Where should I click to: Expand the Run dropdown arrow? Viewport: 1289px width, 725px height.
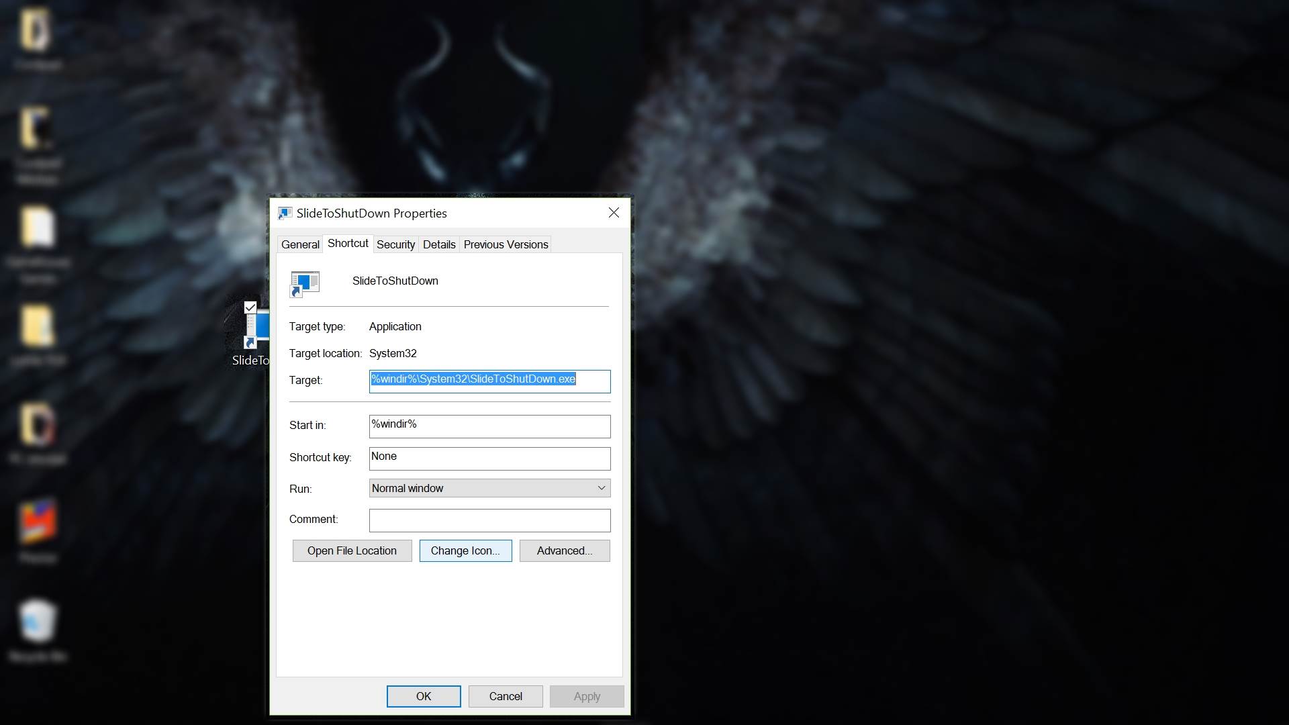point(601,488)
